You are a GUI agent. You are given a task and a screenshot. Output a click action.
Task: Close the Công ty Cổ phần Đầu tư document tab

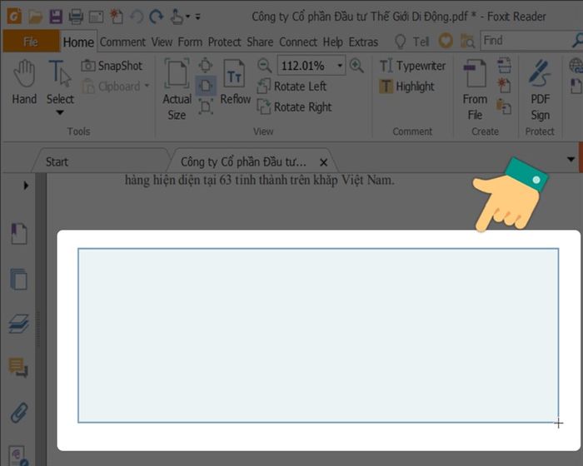[x=324, y=162]
